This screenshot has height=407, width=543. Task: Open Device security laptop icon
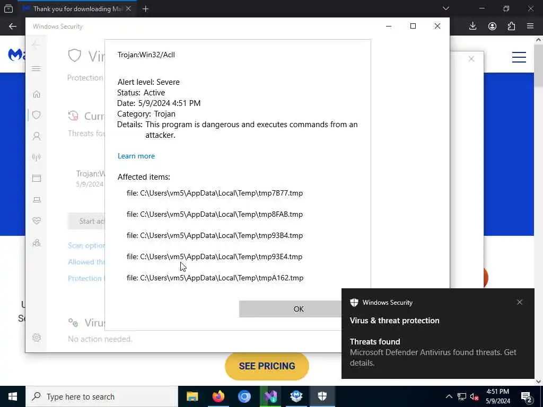37,200
